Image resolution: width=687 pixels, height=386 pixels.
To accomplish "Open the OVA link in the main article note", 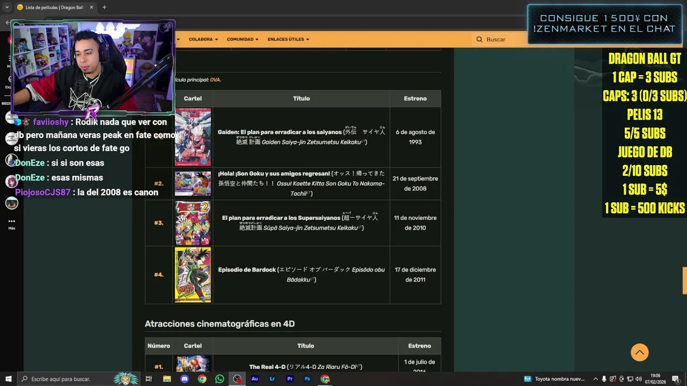I will (215, 80).
